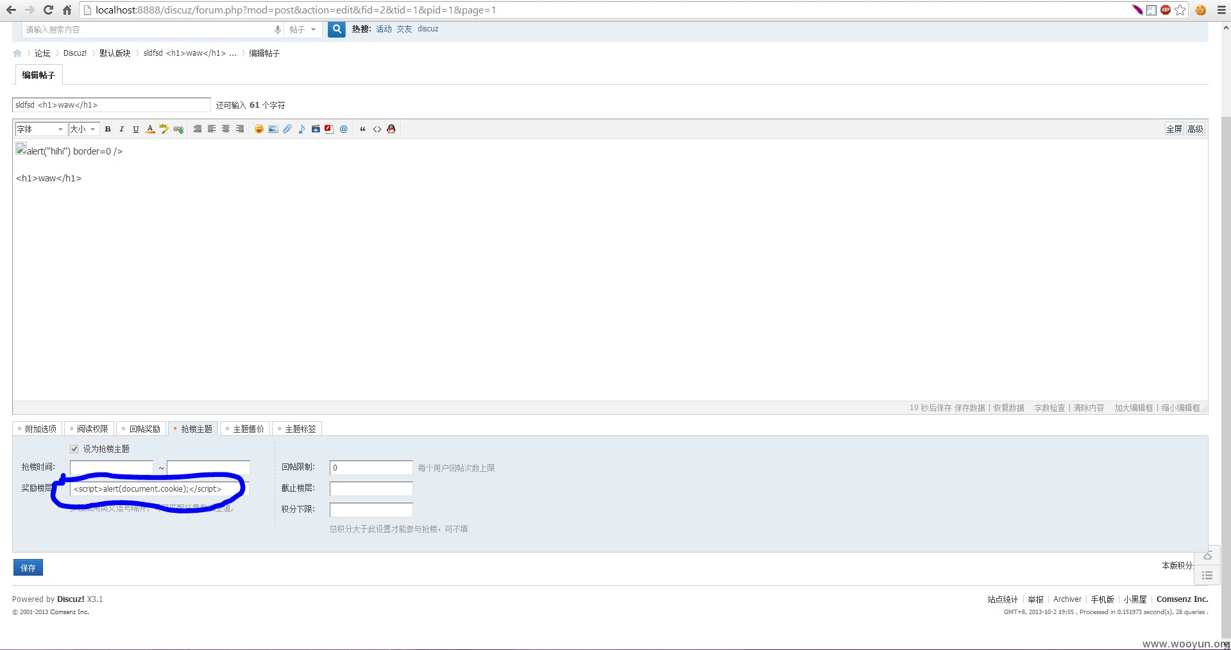Click the 全屏 fullscreen button
Viewport: 1231px width, 650px height.
[x=1174, y=129]
